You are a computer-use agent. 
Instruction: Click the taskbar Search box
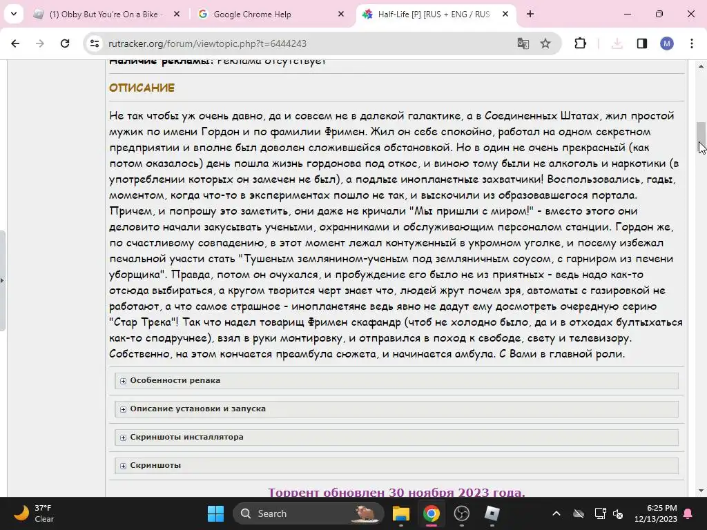309,513
